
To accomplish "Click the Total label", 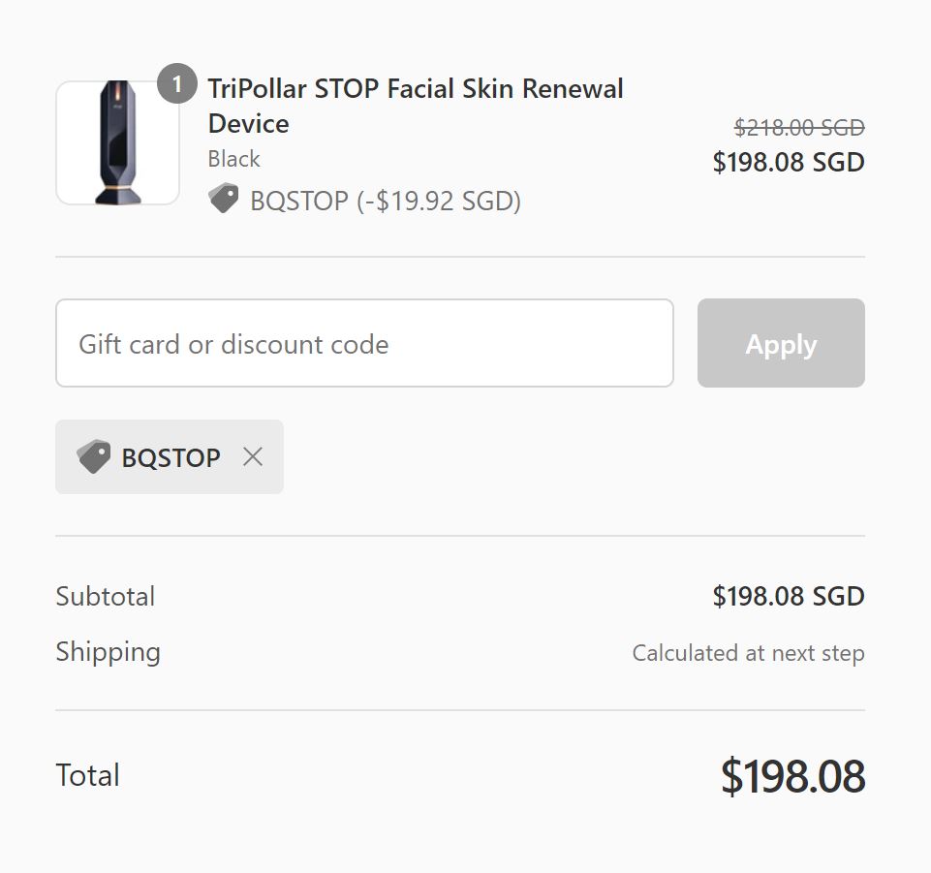I will click(88, 775).
